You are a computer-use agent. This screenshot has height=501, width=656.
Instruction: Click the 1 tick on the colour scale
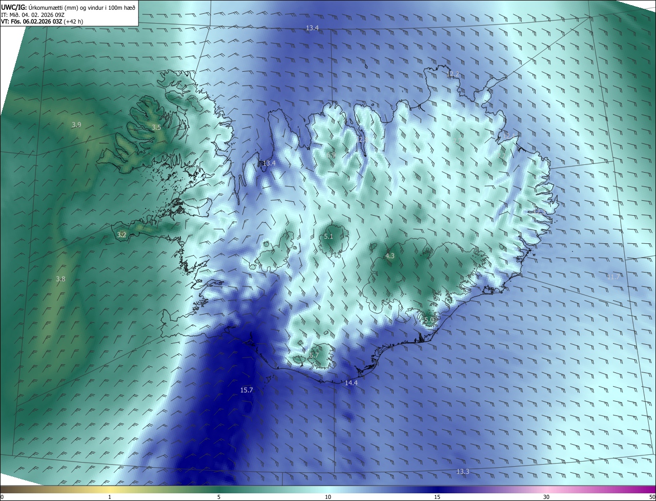(x=110, y=497)
